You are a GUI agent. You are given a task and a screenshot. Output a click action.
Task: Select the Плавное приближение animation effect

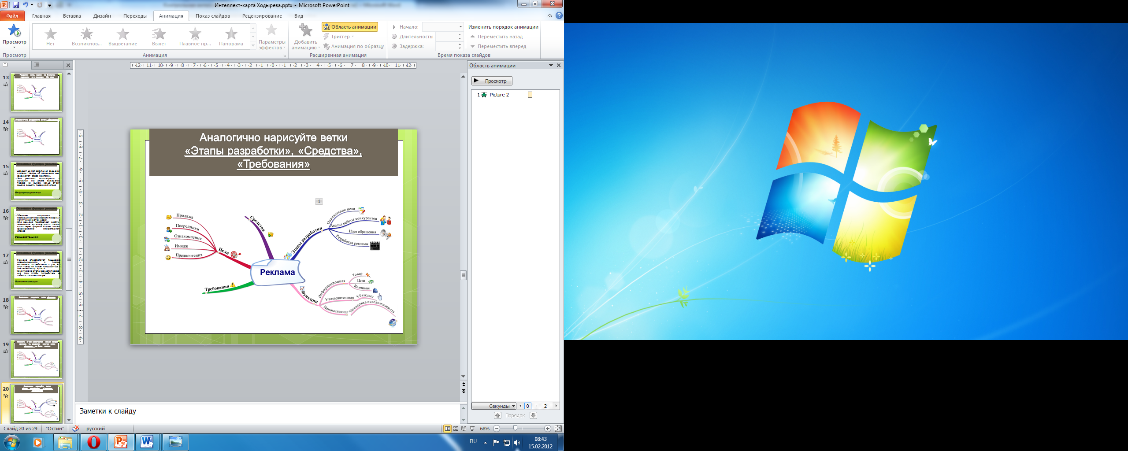(195, 36)
